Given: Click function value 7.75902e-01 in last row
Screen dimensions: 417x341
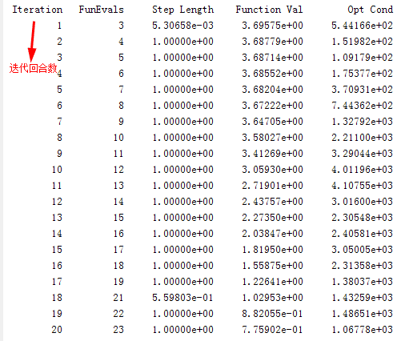Looking at the screenshot, I should (x=272, y=330).
